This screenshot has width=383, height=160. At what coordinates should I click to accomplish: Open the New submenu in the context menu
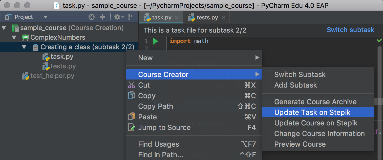click(x=194, y=58)
